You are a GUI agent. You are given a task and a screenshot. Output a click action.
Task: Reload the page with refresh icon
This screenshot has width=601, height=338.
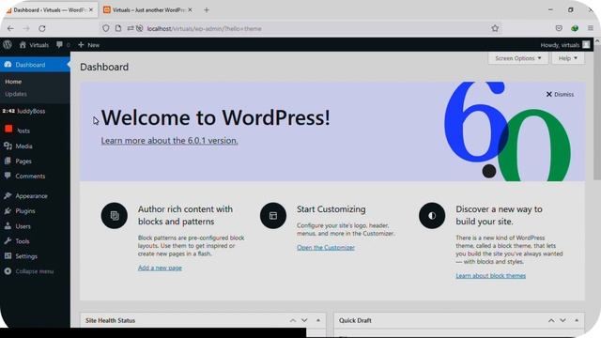tap(42, 28)
